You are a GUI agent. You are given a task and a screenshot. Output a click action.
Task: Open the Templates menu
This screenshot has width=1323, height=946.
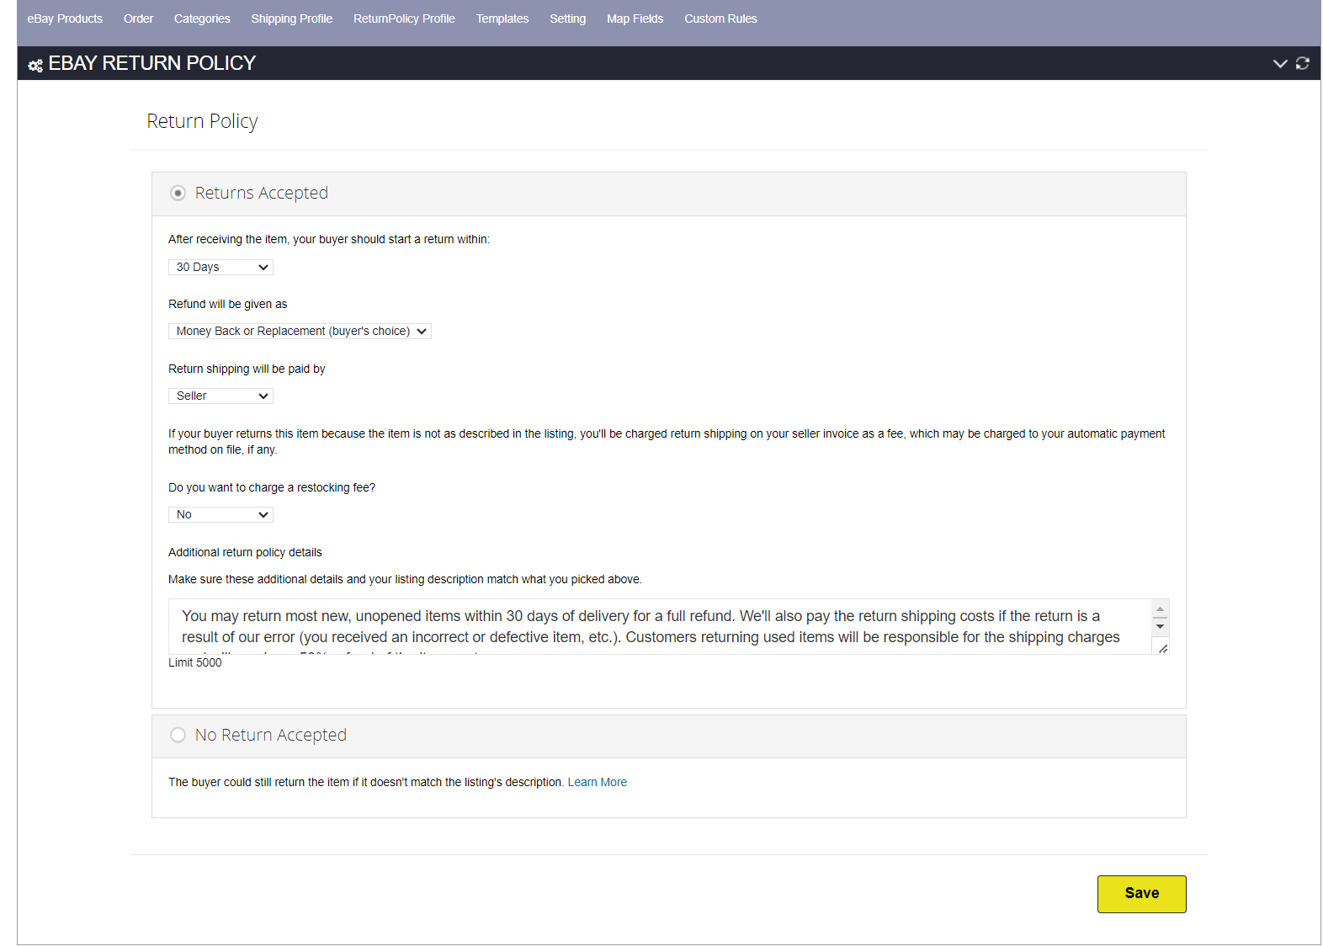(x=502, y=19)
